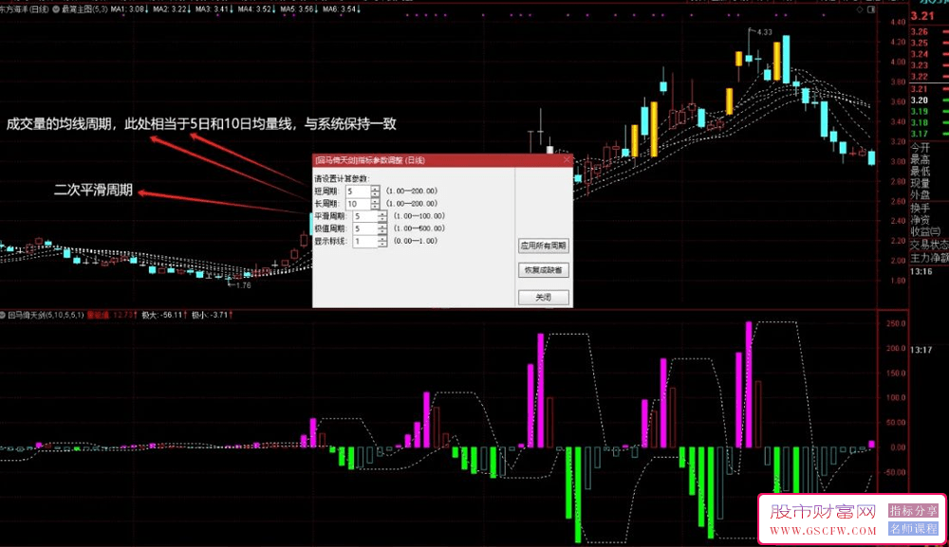Click the 交易状态 label in quote panel

click(x=929, y=246)
